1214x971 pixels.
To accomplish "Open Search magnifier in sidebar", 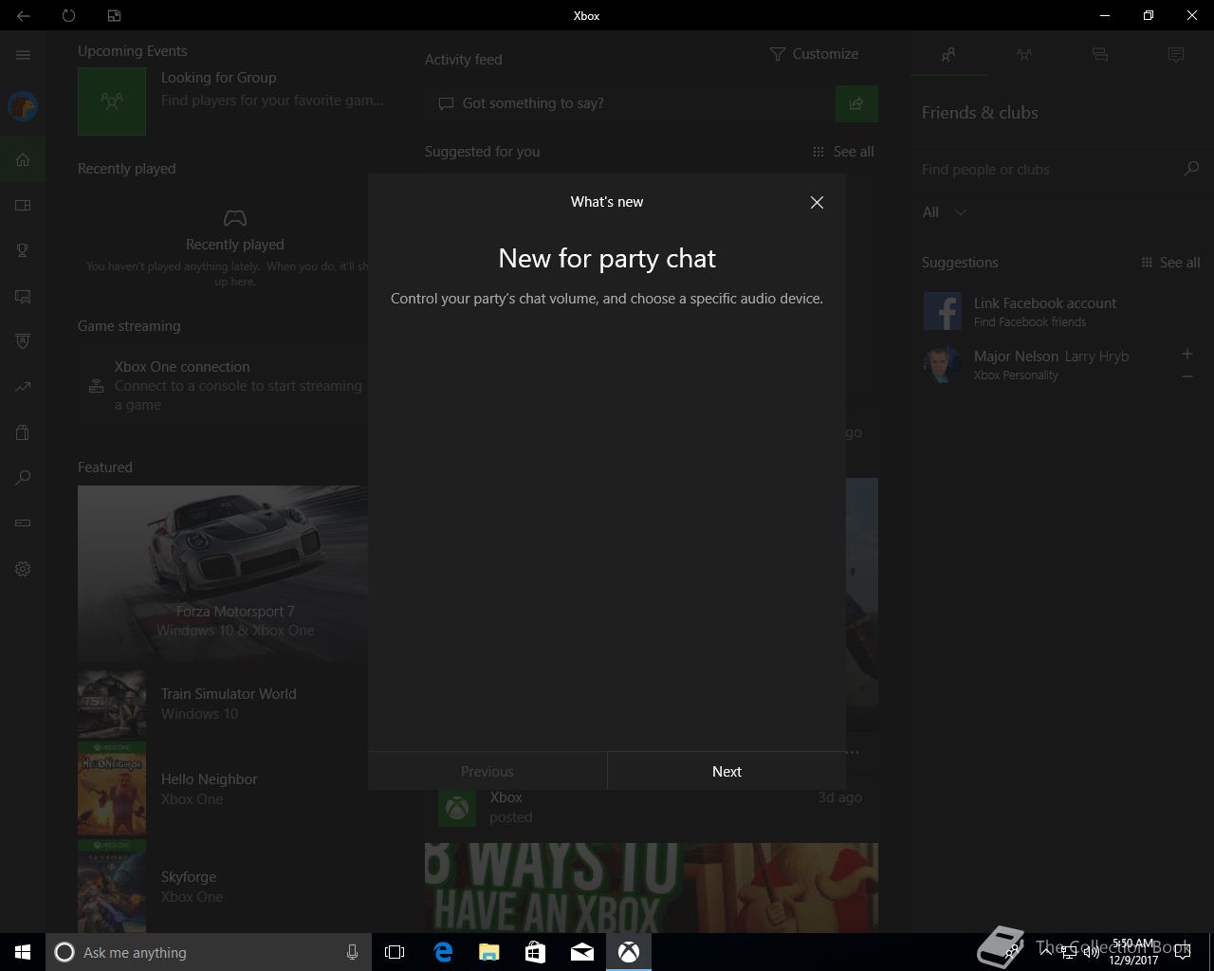I will click(x=23, y=478).
